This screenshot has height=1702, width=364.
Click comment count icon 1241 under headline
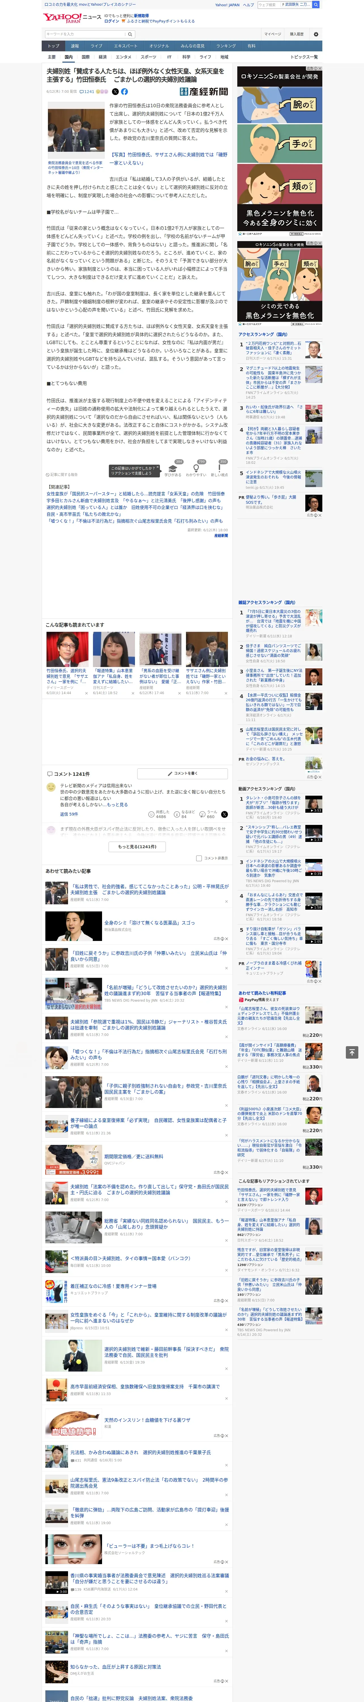click(x=88, y=92)
